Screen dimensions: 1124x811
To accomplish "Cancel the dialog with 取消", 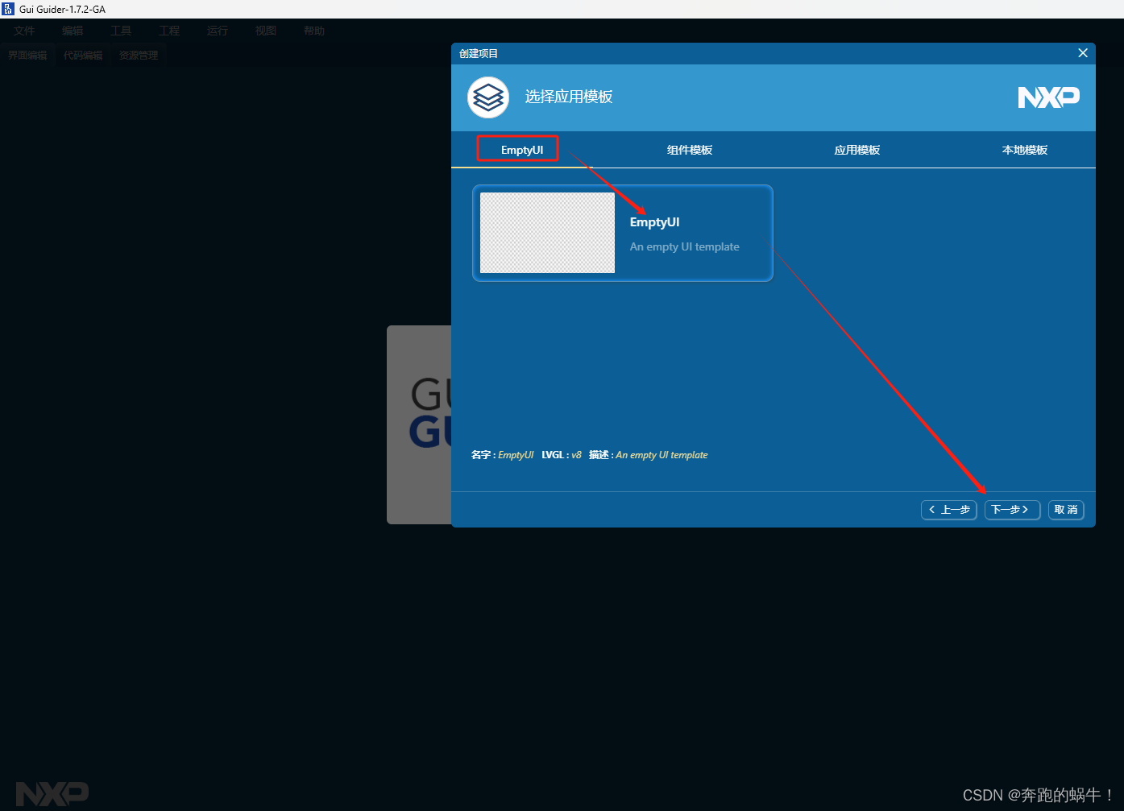I will pyautogui.click(x=1066, y=510).
